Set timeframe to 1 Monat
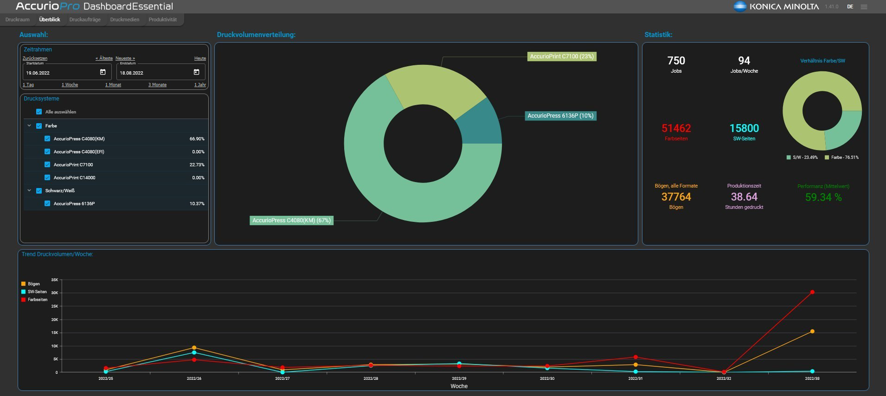The height and width of the screenshot is (396, 886). [113, 85]
